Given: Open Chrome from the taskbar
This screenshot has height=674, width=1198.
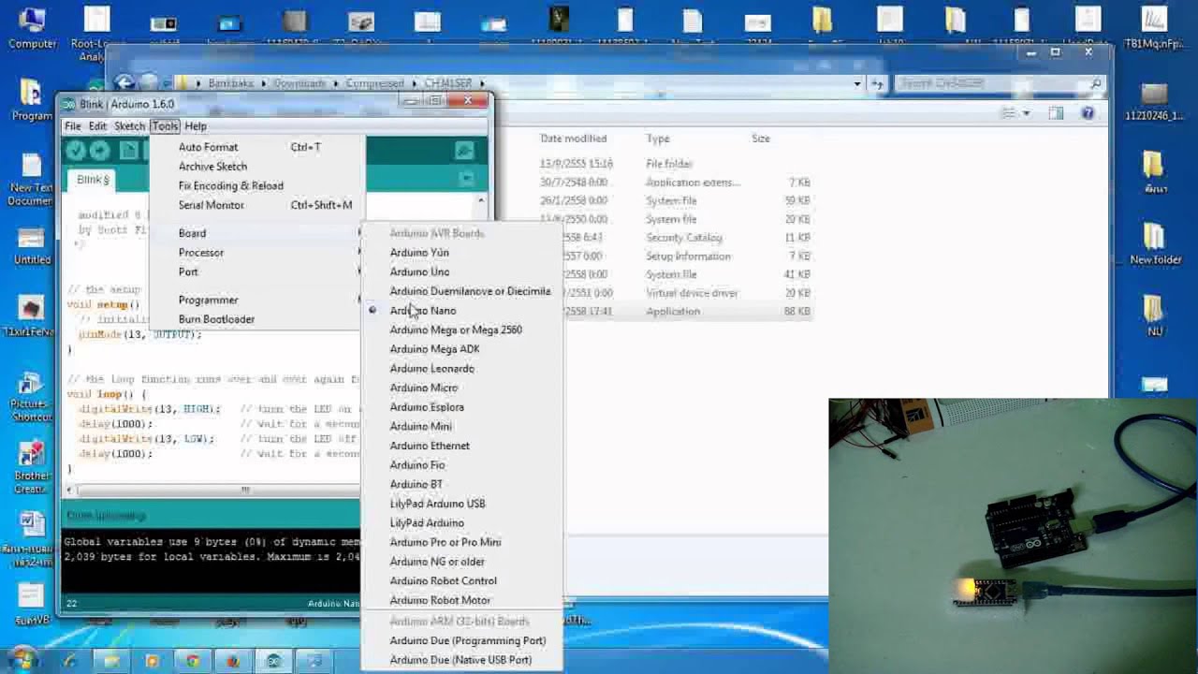Looking at the screenshot, I should tap(192, 662).
